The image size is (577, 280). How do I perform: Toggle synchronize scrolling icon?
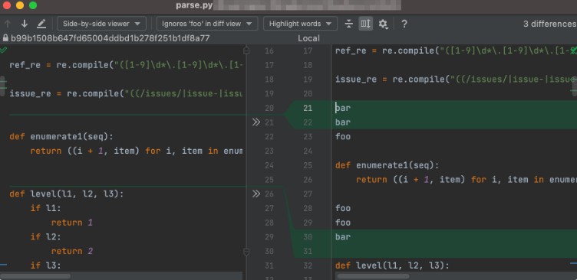point(366,24)
